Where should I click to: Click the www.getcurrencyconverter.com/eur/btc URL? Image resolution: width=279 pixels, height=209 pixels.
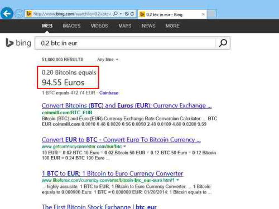coord(81,147)
